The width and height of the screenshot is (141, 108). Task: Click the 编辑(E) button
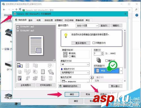[x=117, y=25]
